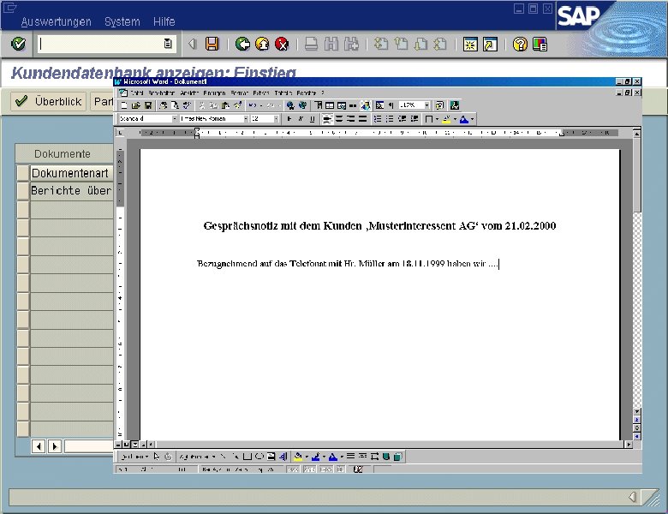
Task: Open the Zoom percentage dropdown in Word
Action: 426,105
